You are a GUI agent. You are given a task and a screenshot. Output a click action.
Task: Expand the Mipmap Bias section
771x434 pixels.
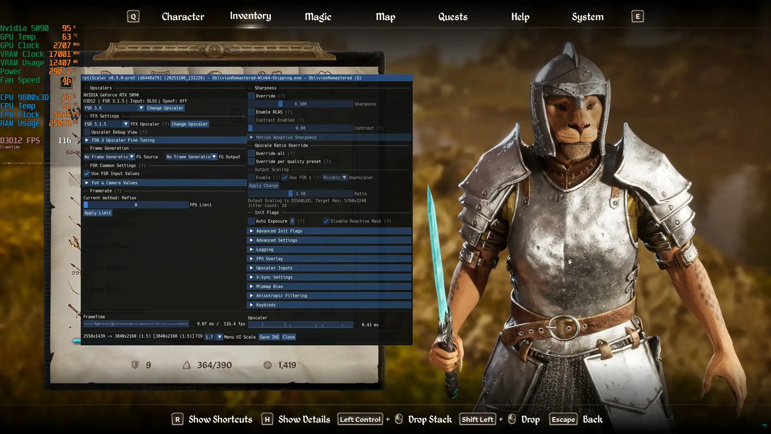(329, 287)
